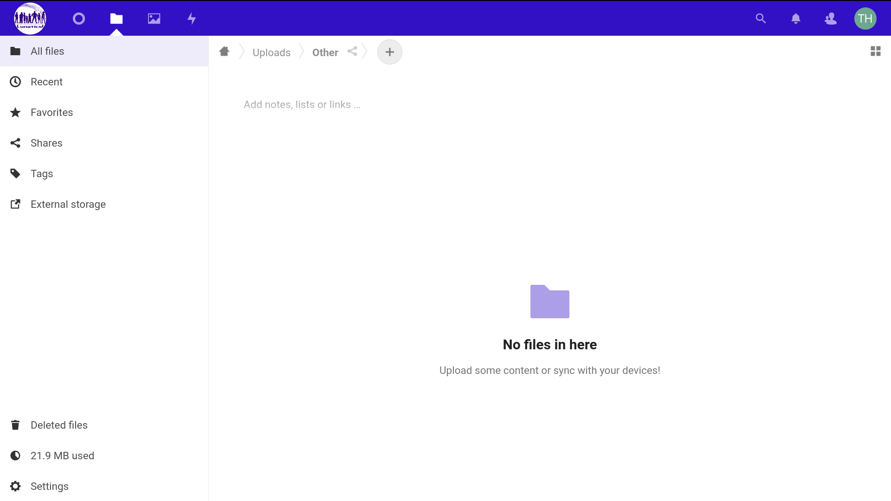Open the Photos app icon
Screen dimensions: 891x501
tap(154, 19)
